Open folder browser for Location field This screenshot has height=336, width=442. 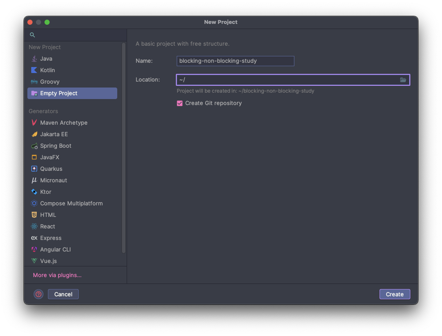coord(403,80)
